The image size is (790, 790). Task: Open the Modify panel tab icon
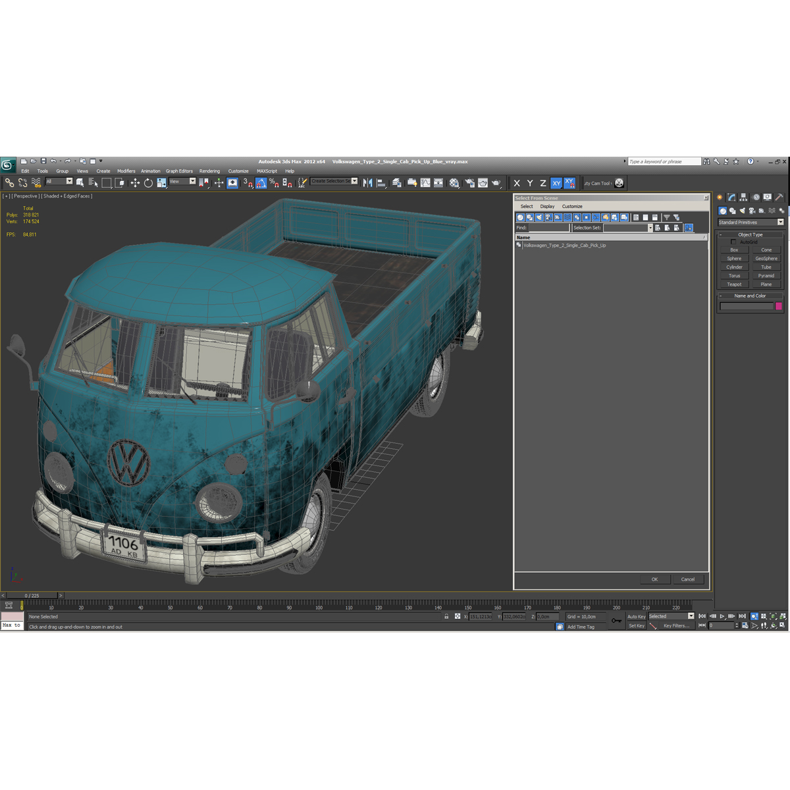coord(731,197)
